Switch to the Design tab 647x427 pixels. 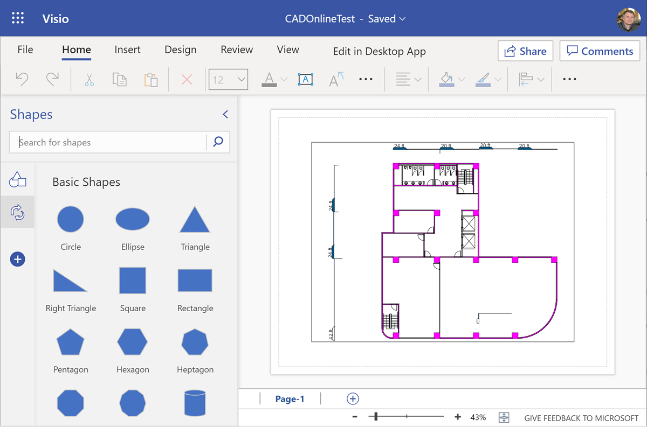click(x=181, y=50)
